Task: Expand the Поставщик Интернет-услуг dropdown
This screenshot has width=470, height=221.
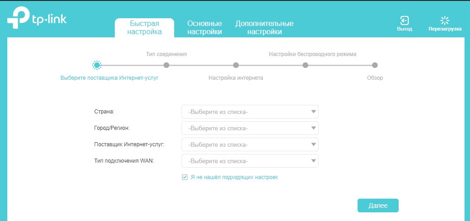Action: [250, 145]
